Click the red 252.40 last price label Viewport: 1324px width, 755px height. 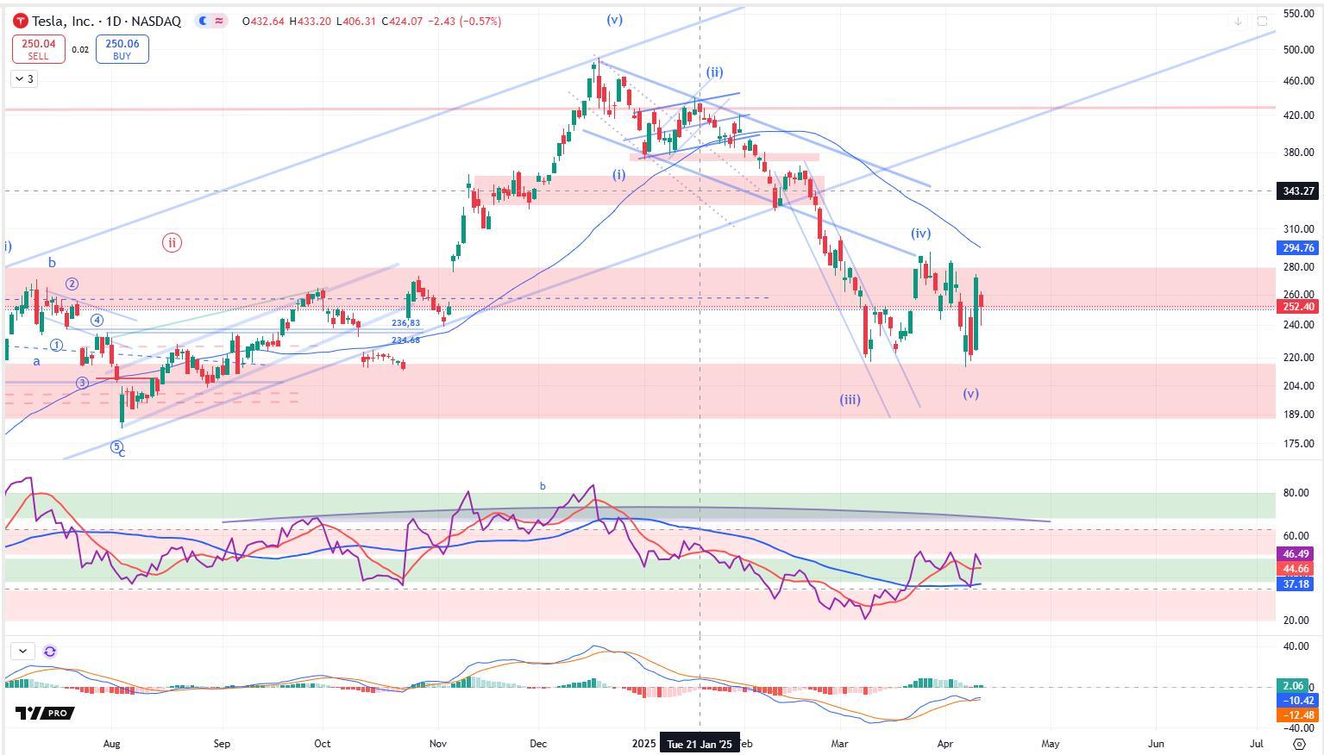click(1297, 307)
